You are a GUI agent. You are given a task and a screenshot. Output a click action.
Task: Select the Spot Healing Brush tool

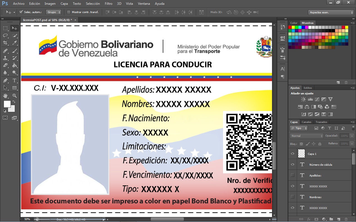click(5, 51)
